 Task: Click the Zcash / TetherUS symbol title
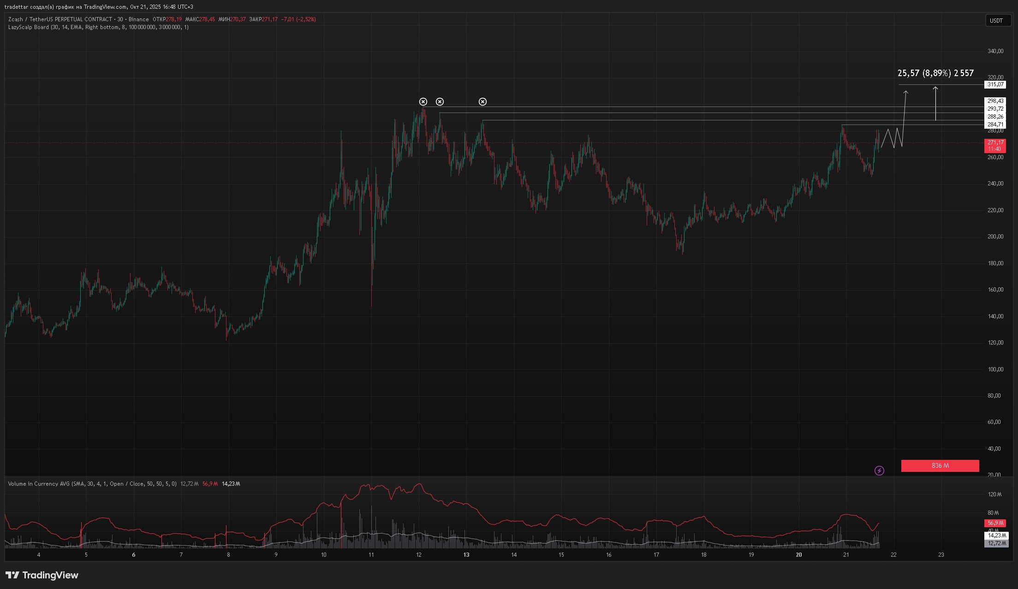pos(60,19)
